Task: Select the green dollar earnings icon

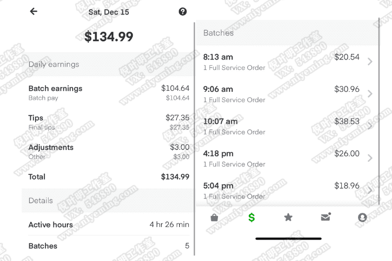Action: click(x=251, y=218)
